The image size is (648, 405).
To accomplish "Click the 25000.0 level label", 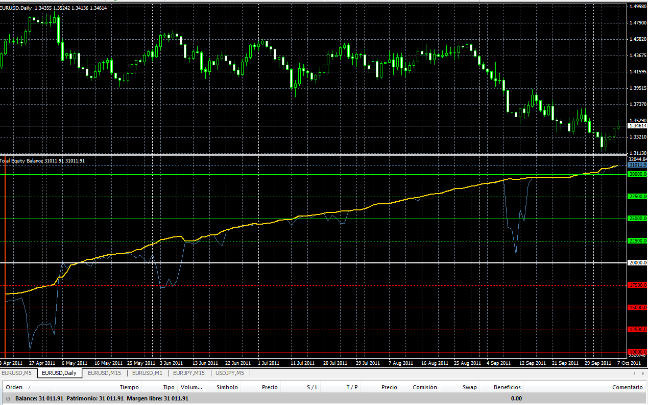I will tap(638, 219).
